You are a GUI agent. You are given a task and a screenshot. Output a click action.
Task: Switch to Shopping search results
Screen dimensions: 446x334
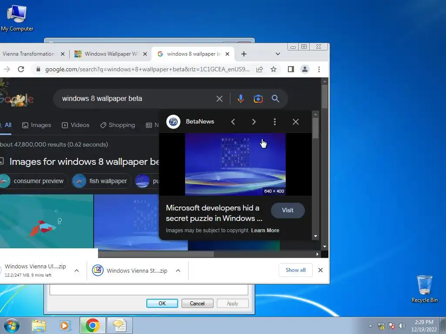[x=118, y=125]
